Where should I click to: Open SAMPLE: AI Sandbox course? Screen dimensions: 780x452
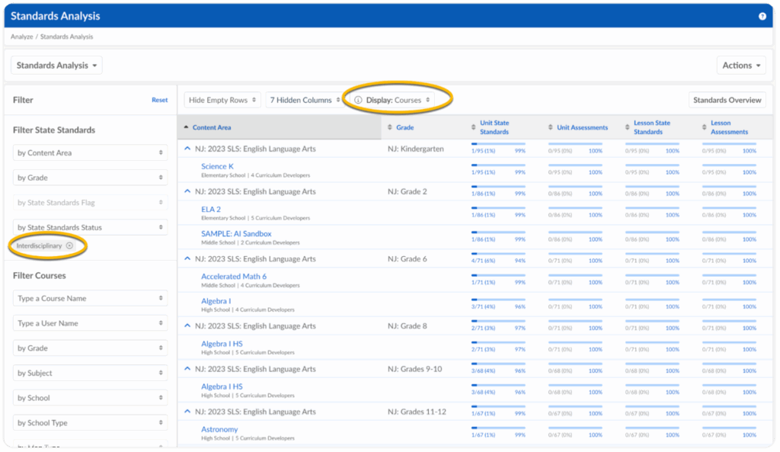236,233
